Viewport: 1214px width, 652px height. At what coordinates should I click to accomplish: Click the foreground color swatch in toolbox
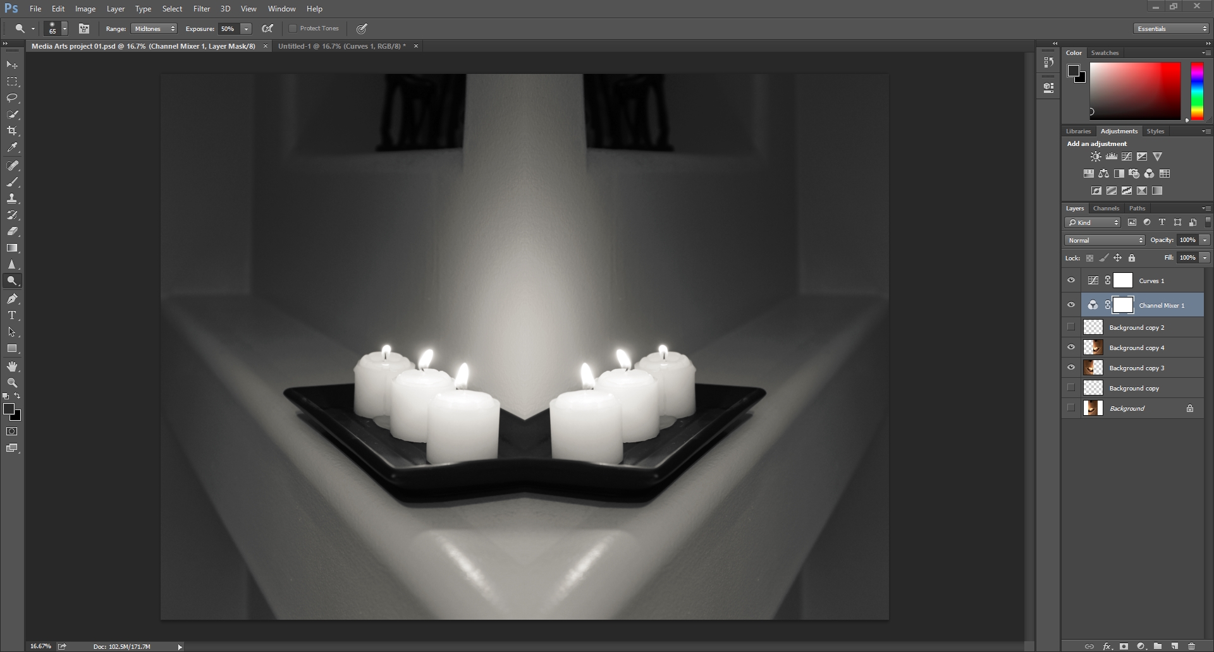9,409
